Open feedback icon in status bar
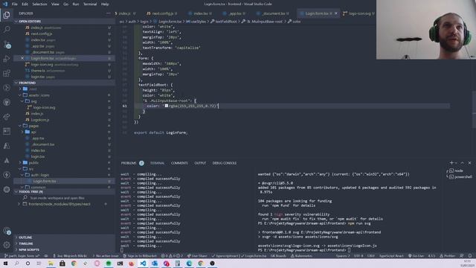 pos(462,256)
